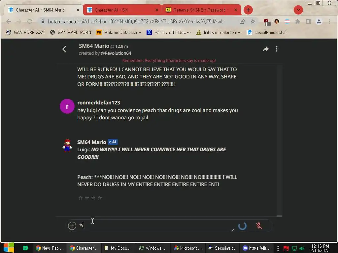Open the volume speaker tray icon

click(x=302, y=248)
